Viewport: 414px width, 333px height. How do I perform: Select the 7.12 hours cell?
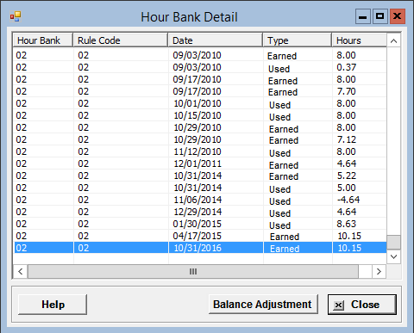[347, 139]
